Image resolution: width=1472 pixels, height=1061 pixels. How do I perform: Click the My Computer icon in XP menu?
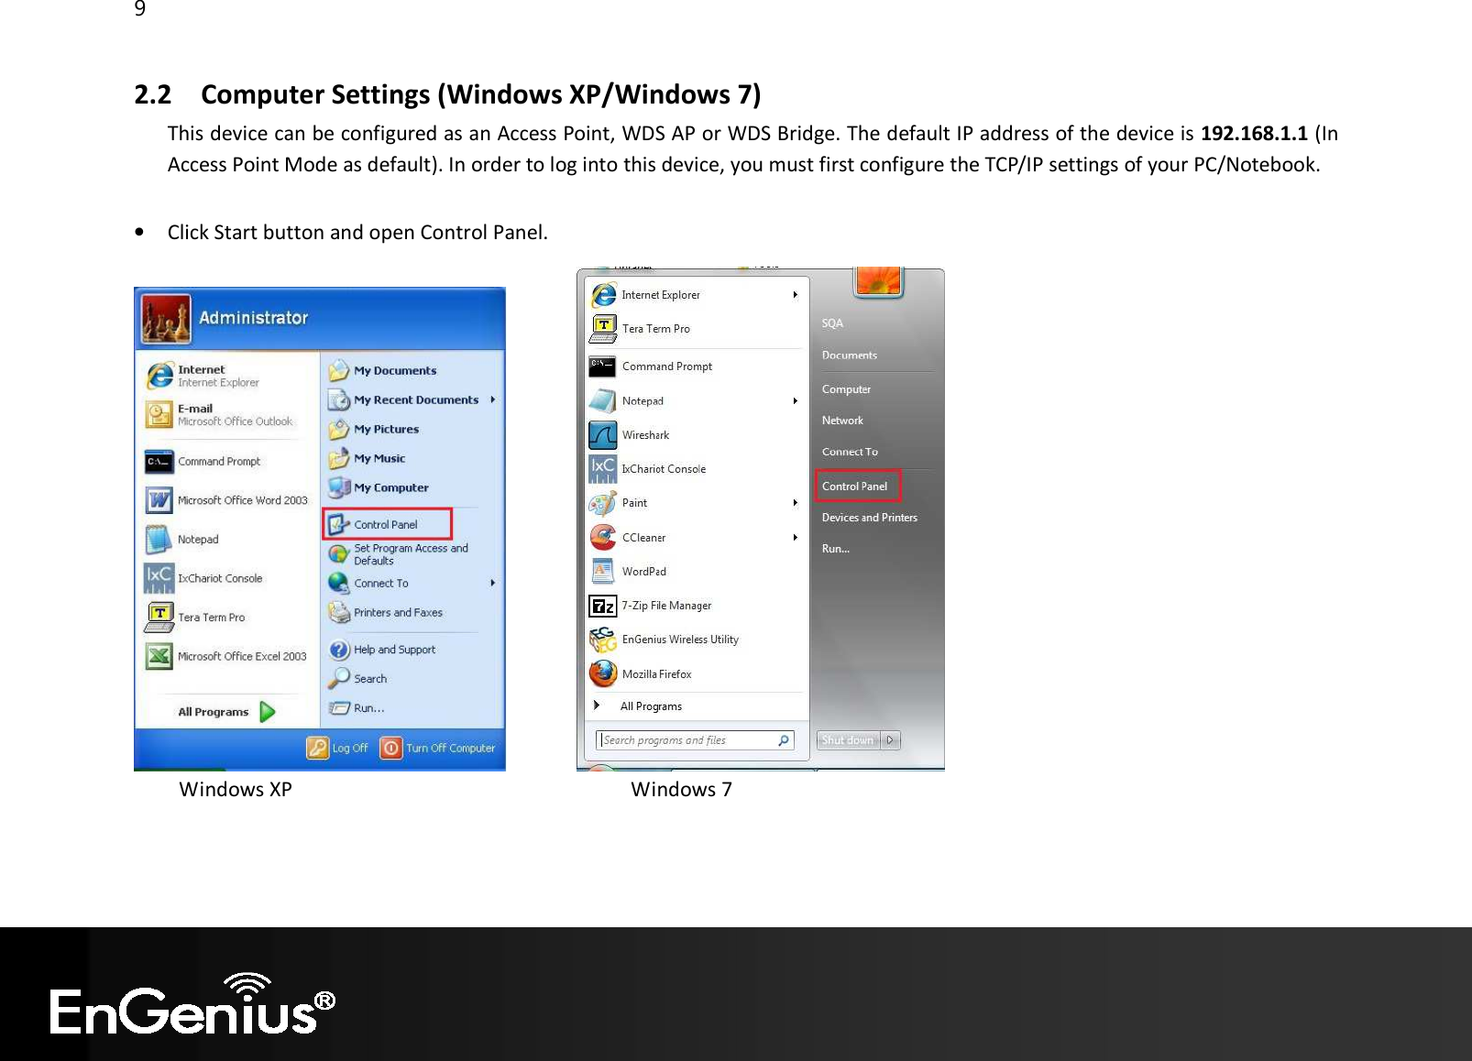click(339, 487)
